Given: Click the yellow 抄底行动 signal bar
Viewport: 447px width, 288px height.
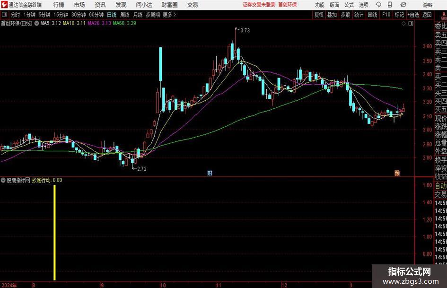Looking at the screenshot, I should (x=54, y=233).
